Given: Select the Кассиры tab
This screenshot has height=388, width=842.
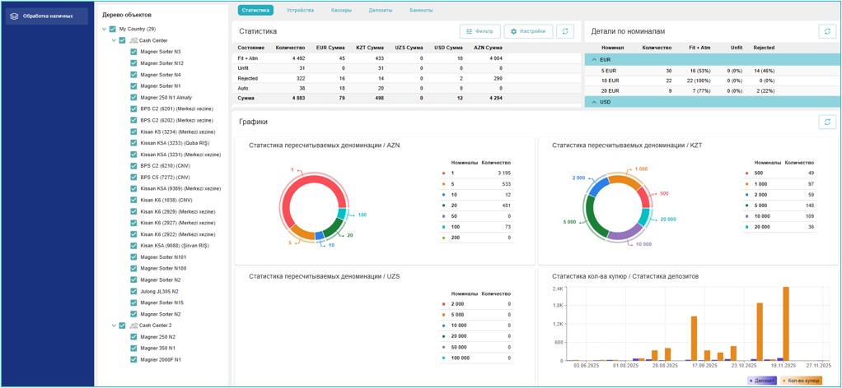Looking at the screenshot, I should 341,11.
